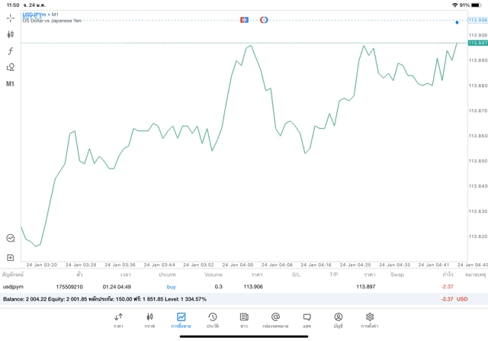The width and height of the screenshot is (488, 341).
Task: Open the M1 timeframe selector
Action: (11, 84)
